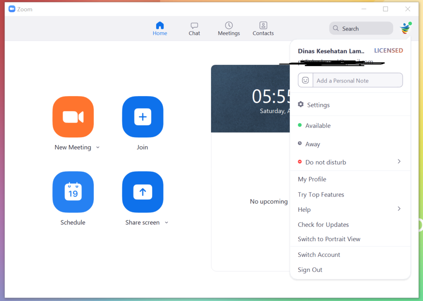Expand the New Meeting dropdown arrow

(x=98, y=147)
